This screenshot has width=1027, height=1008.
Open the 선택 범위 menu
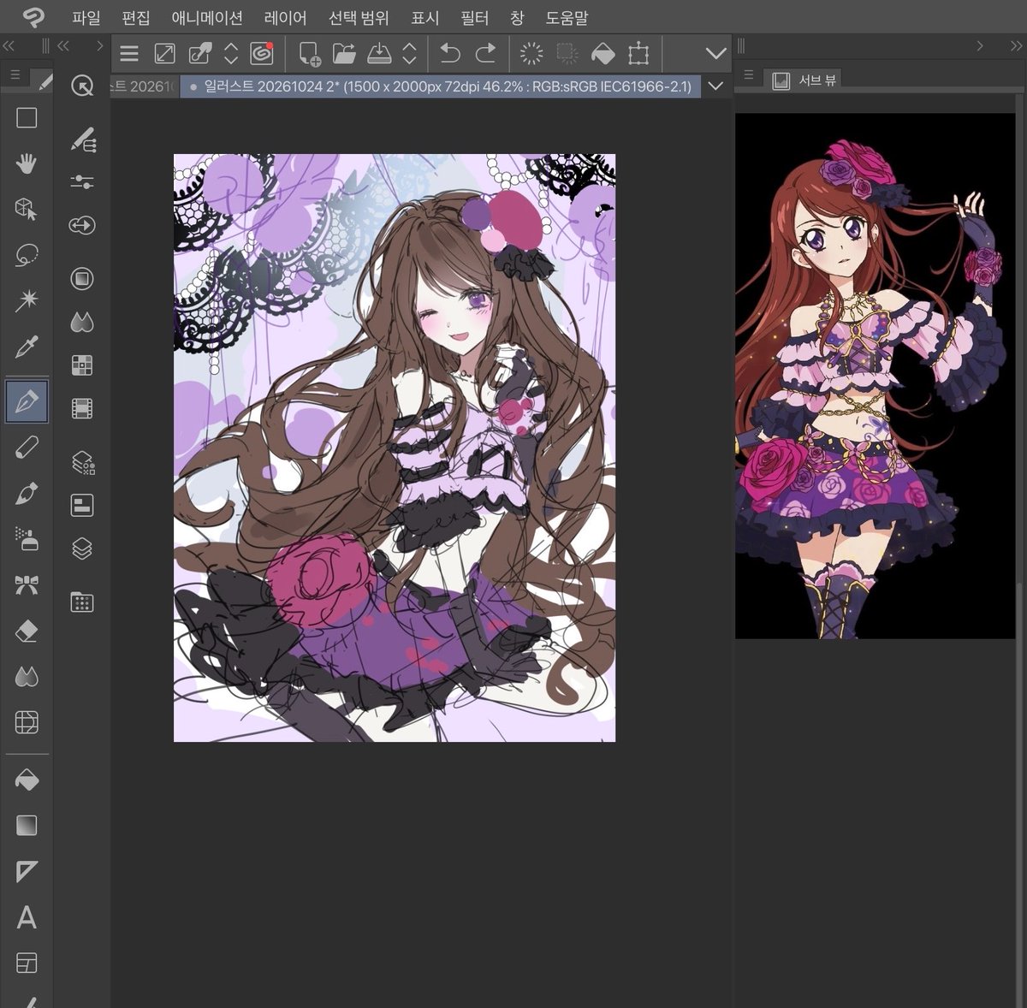(359, 17)
